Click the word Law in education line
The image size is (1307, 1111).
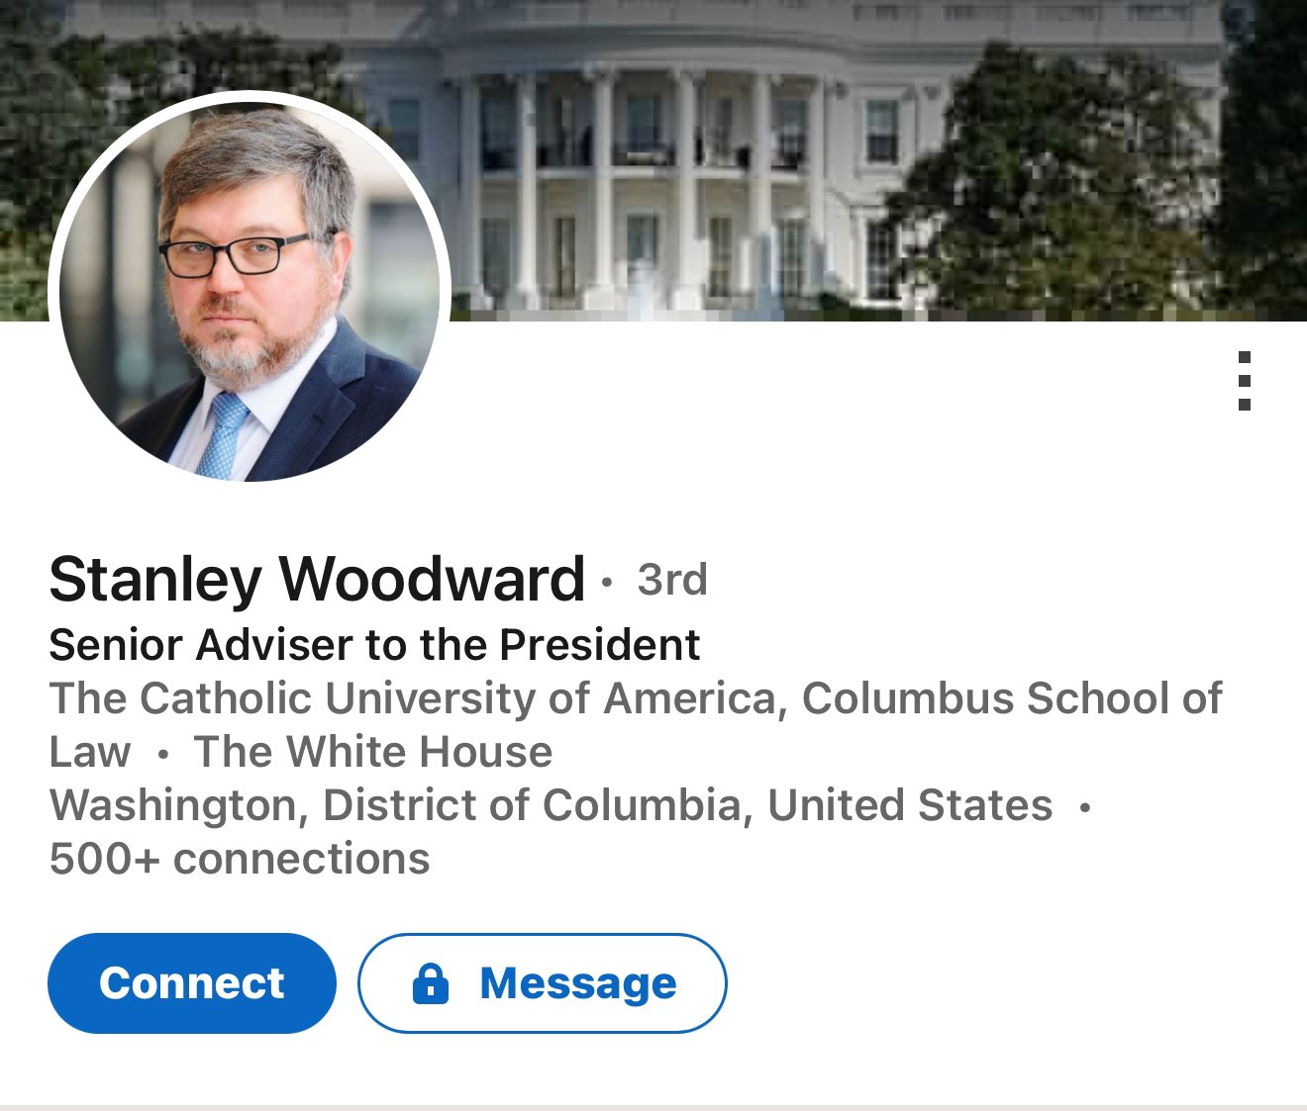90,752
